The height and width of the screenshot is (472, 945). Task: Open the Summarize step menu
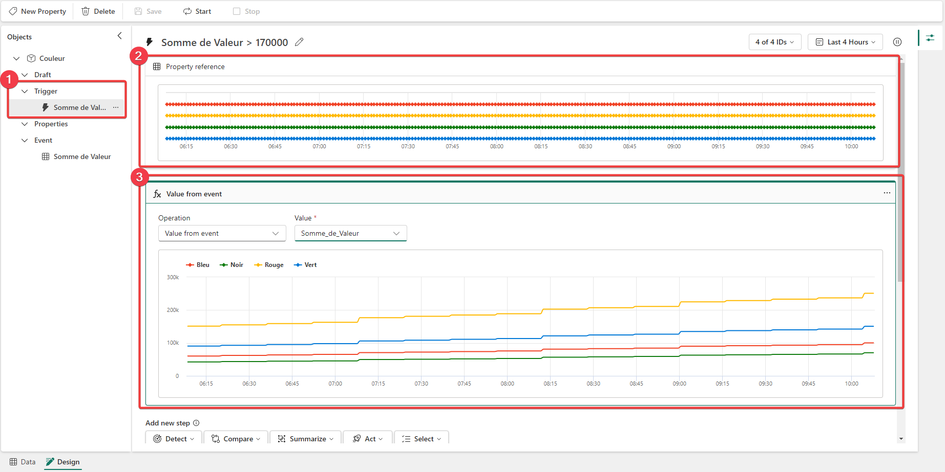(x=305, y=439)
